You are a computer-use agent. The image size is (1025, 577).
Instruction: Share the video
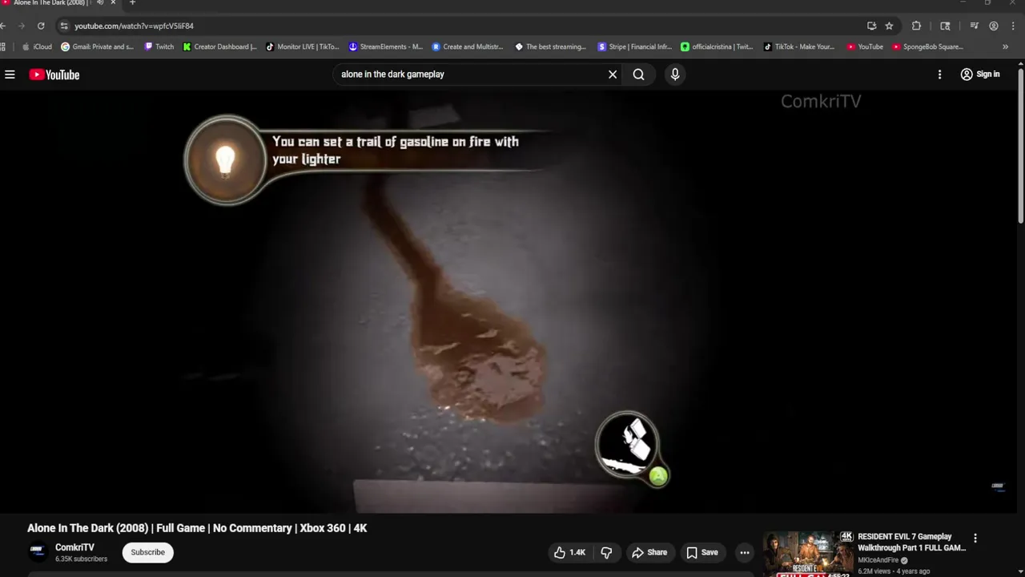(x=649, y=552)
